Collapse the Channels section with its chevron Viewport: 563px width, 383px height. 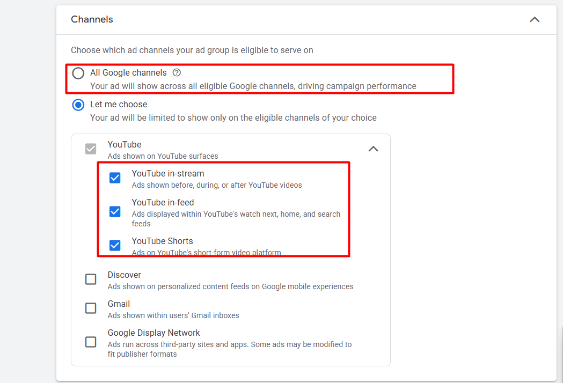(534, 20)
